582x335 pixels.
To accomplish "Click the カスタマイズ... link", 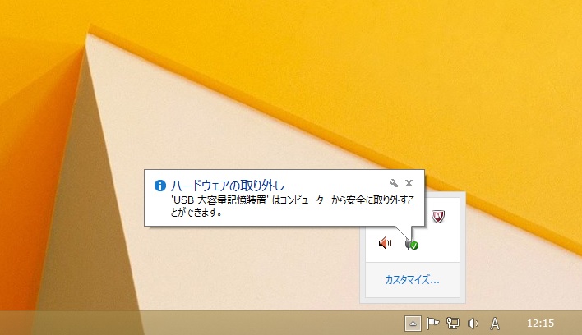I will pos(412,280).
